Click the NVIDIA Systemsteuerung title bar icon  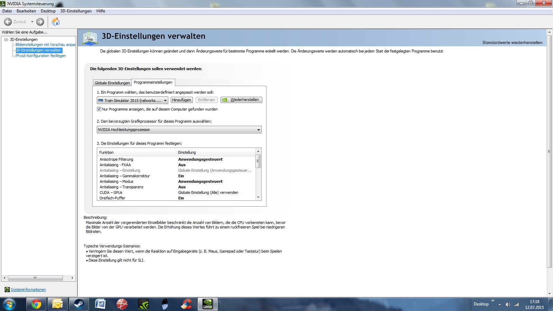(x=3, y=3)
